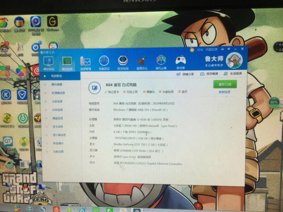
Task: Open 主板信息 in the sidebar
Action: click(57, 101)
